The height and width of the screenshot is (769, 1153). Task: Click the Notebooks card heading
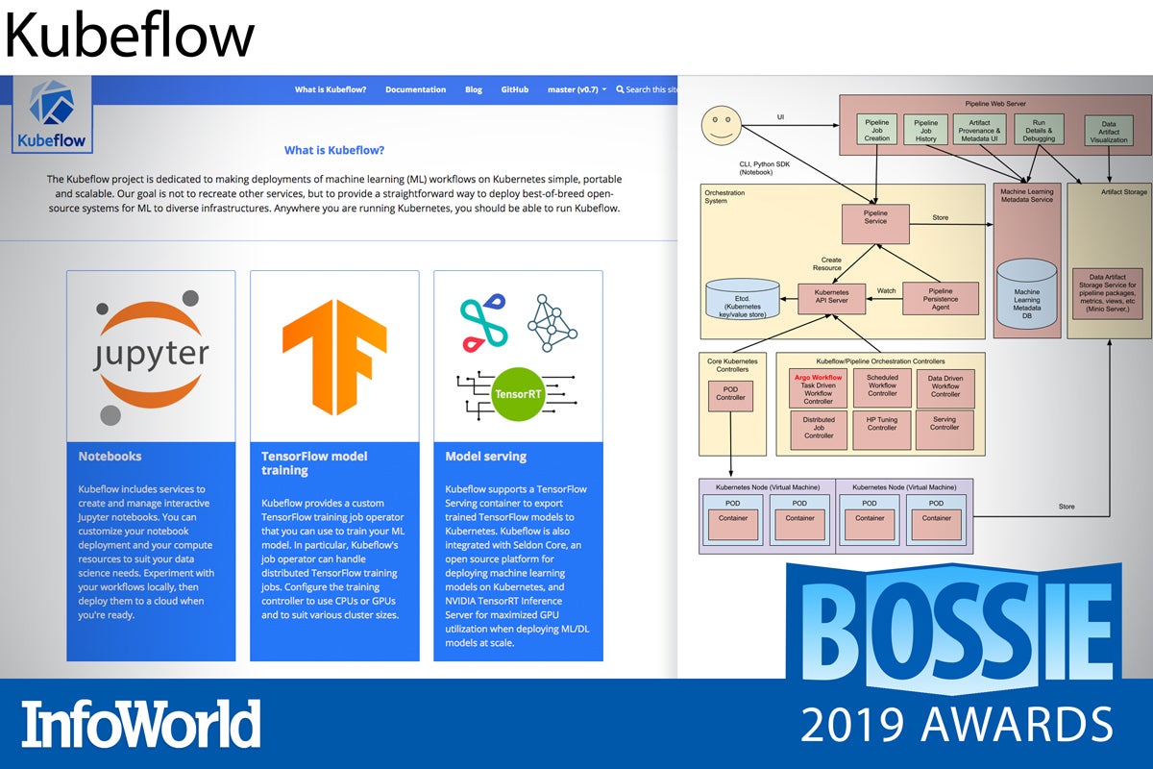pyautogui.click(x=110, y=457)
